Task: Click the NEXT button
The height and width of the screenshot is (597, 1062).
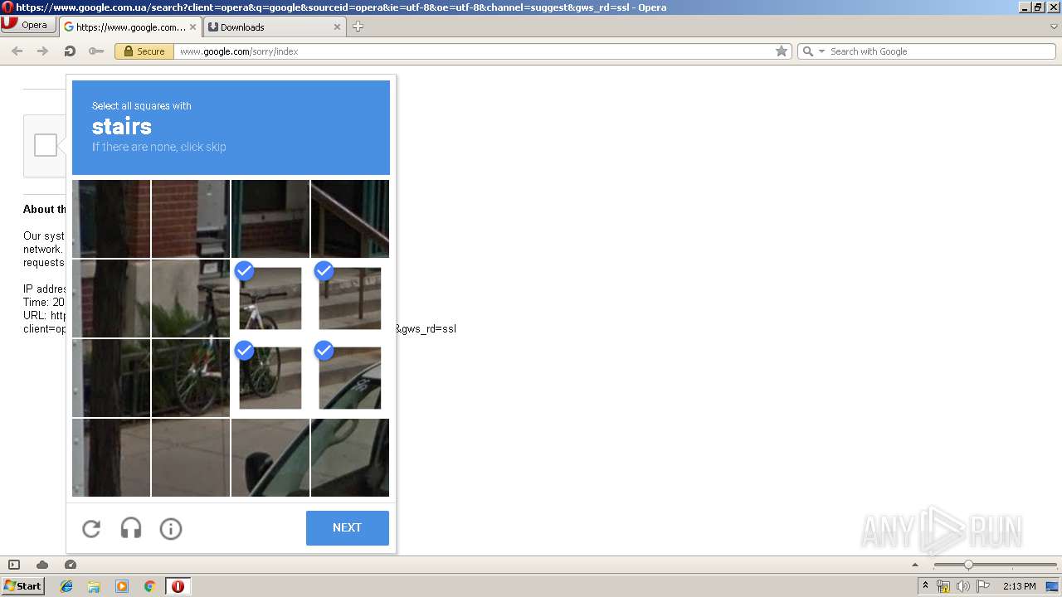Action: pyautogui.click(x=348, y=528)
